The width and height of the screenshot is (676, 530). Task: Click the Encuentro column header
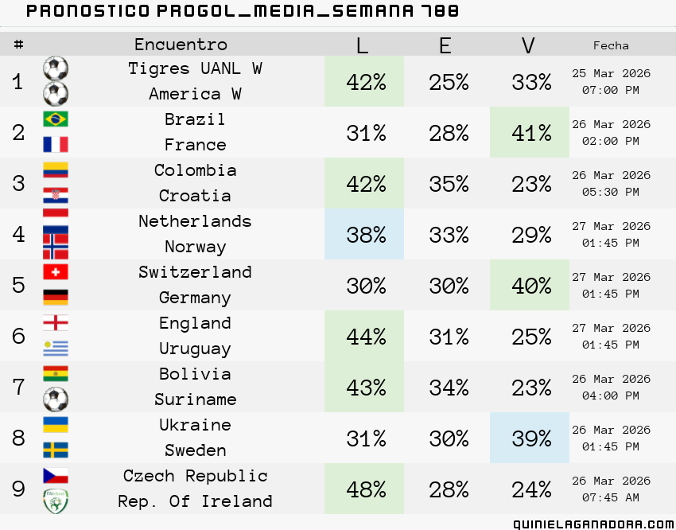coord(181,45)
